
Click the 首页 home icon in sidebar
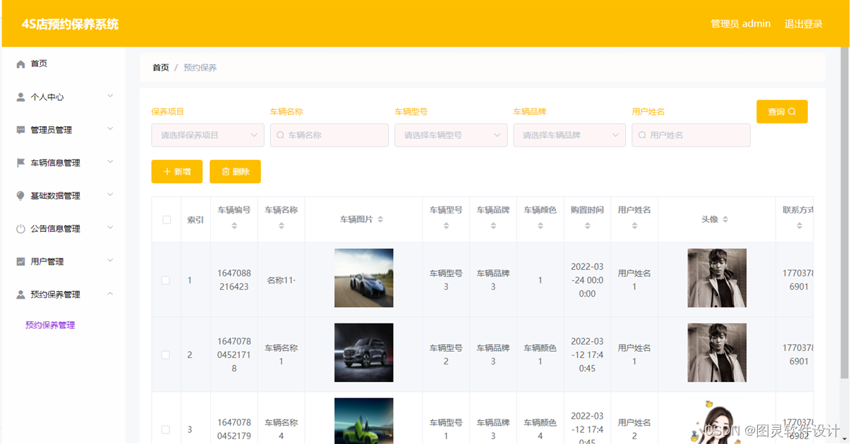click(20, 63)
